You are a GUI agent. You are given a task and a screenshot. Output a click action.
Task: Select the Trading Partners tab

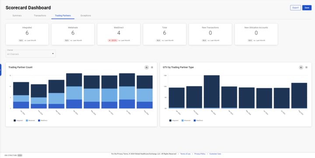[x=63, y=15]
